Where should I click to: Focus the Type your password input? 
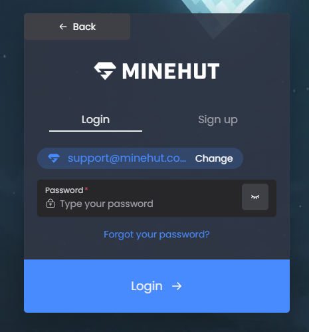pos(142,204)
